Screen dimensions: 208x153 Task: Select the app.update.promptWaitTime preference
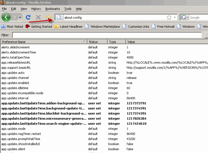tap(21, 139)
